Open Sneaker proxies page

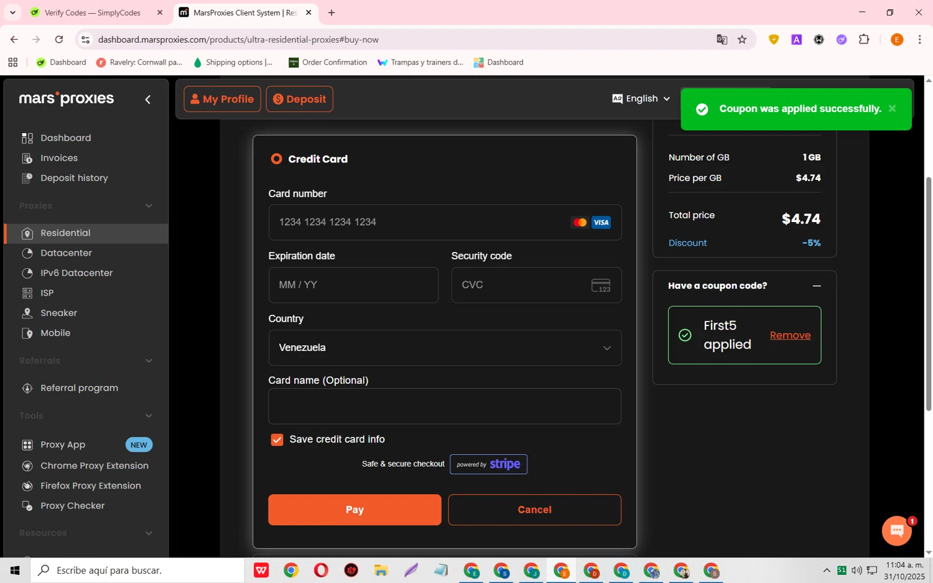click(x=58, y=313)
